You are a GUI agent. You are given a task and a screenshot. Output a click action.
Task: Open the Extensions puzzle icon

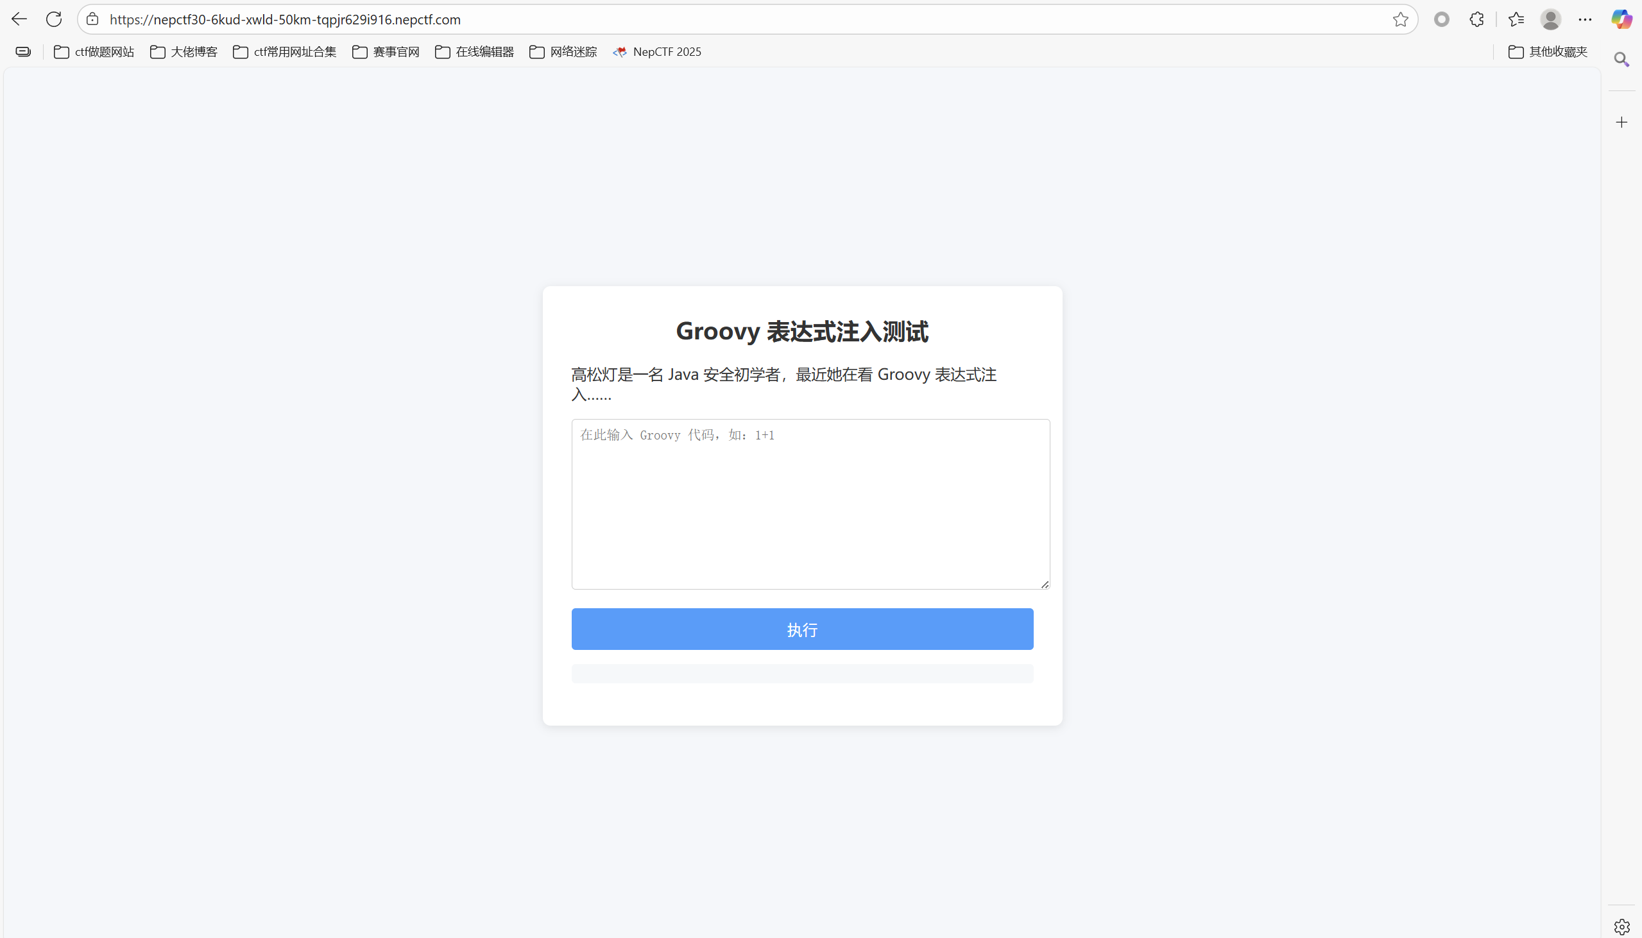pos(1477,19)
